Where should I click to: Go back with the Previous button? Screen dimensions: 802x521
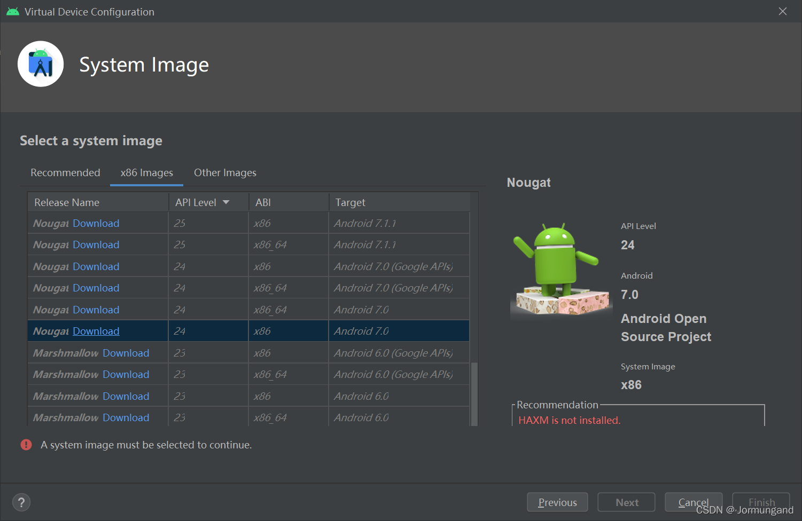[x=557, y=502]
